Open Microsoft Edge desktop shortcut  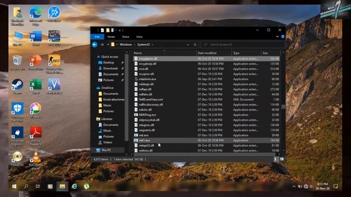pos(36,16)
